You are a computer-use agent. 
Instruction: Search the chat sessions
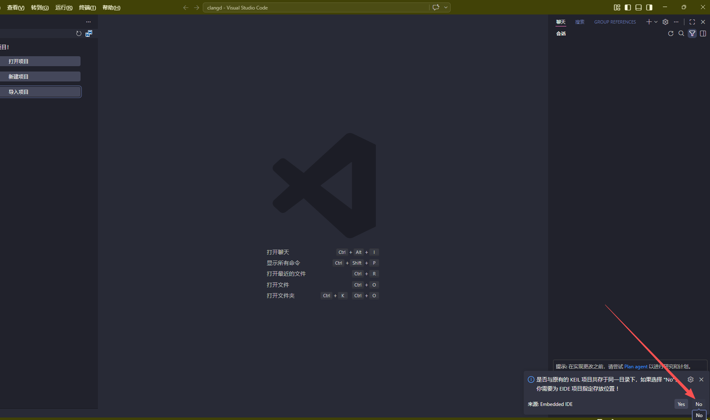coord(682,33)
